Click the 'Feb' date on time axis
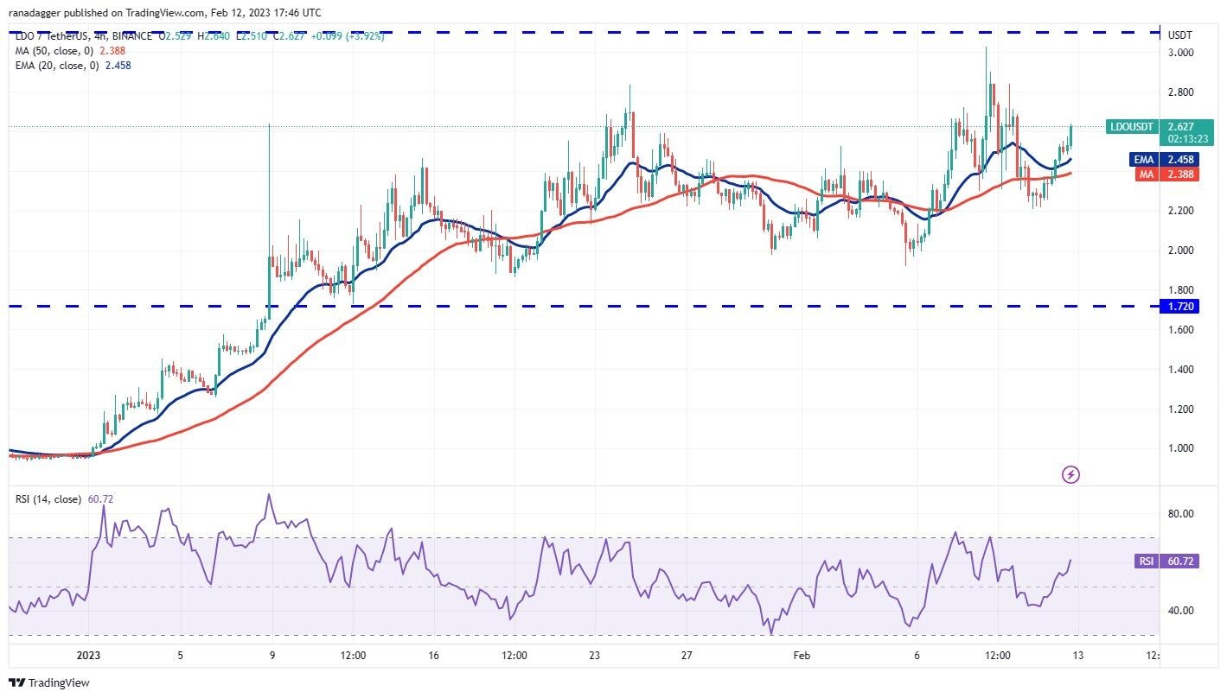The height and width of the screenshot is (698, 1227). click(x=802, y=655)
